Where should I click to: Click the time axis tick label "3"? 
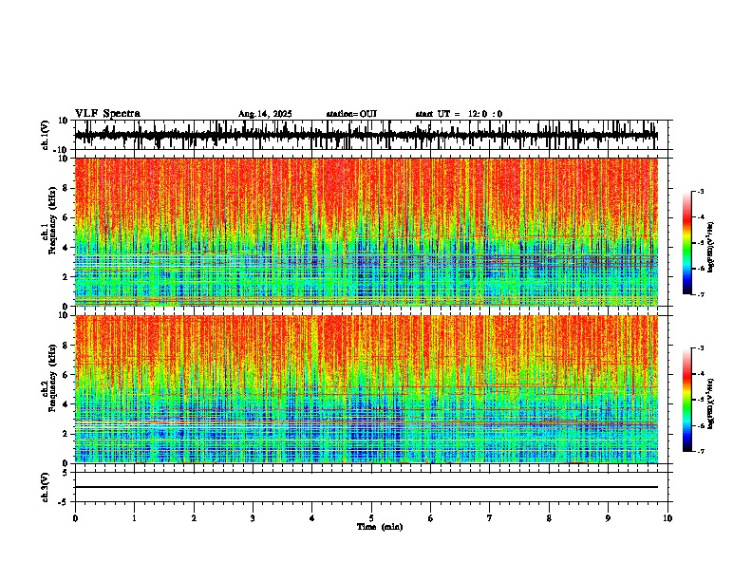point(253,518)
